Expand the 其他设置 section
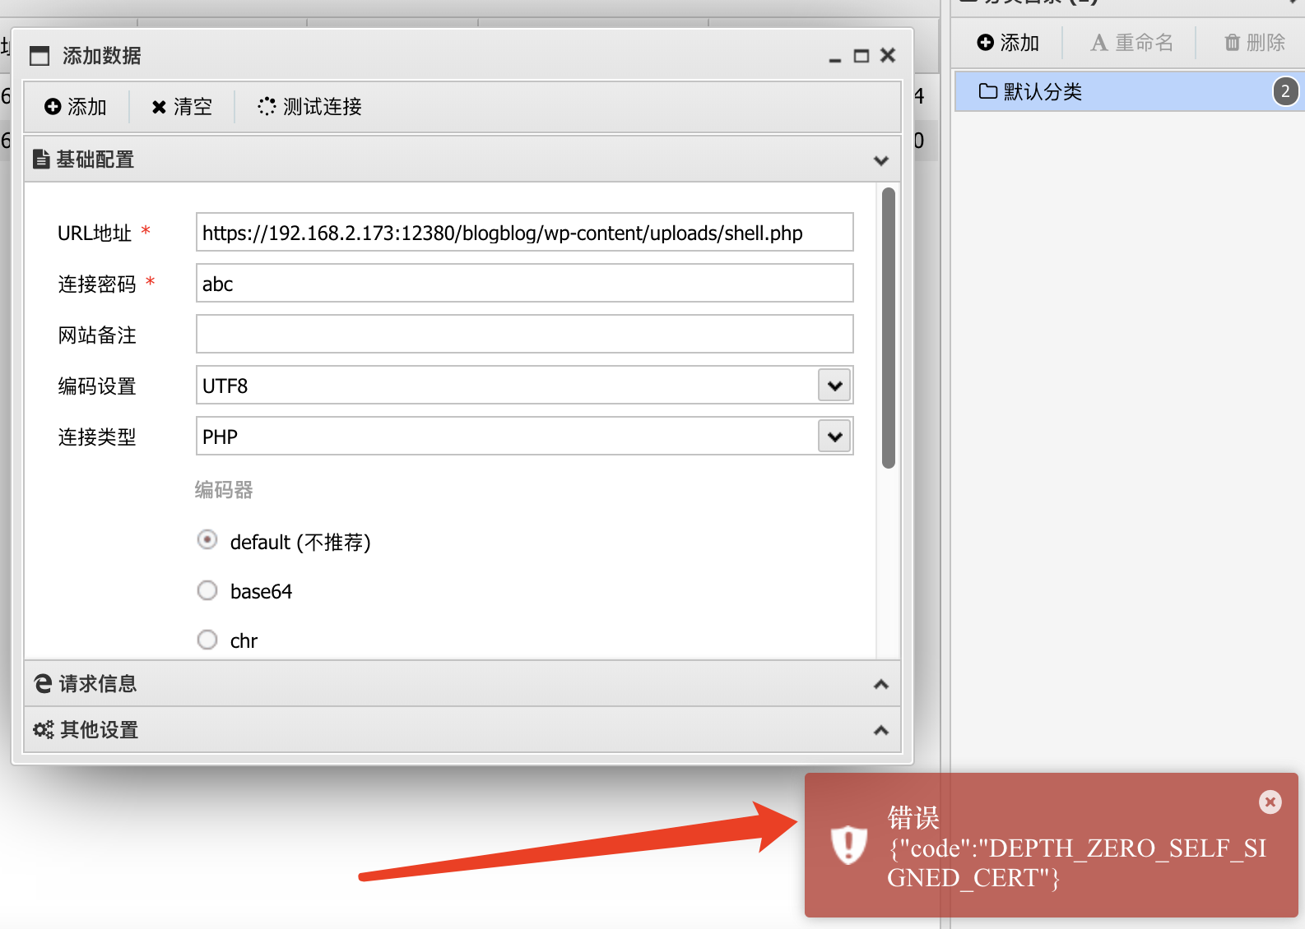The image size is (1305, 929). pyautogui.click(x=880, y=730)
